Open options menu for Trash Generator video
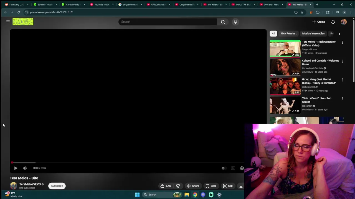The width and height of the screenshot is (355, 199). [x=342, y=42]
